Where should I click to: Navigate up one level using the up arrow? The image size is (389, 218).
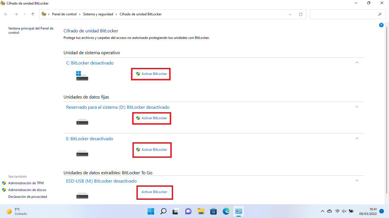point(33,14)
